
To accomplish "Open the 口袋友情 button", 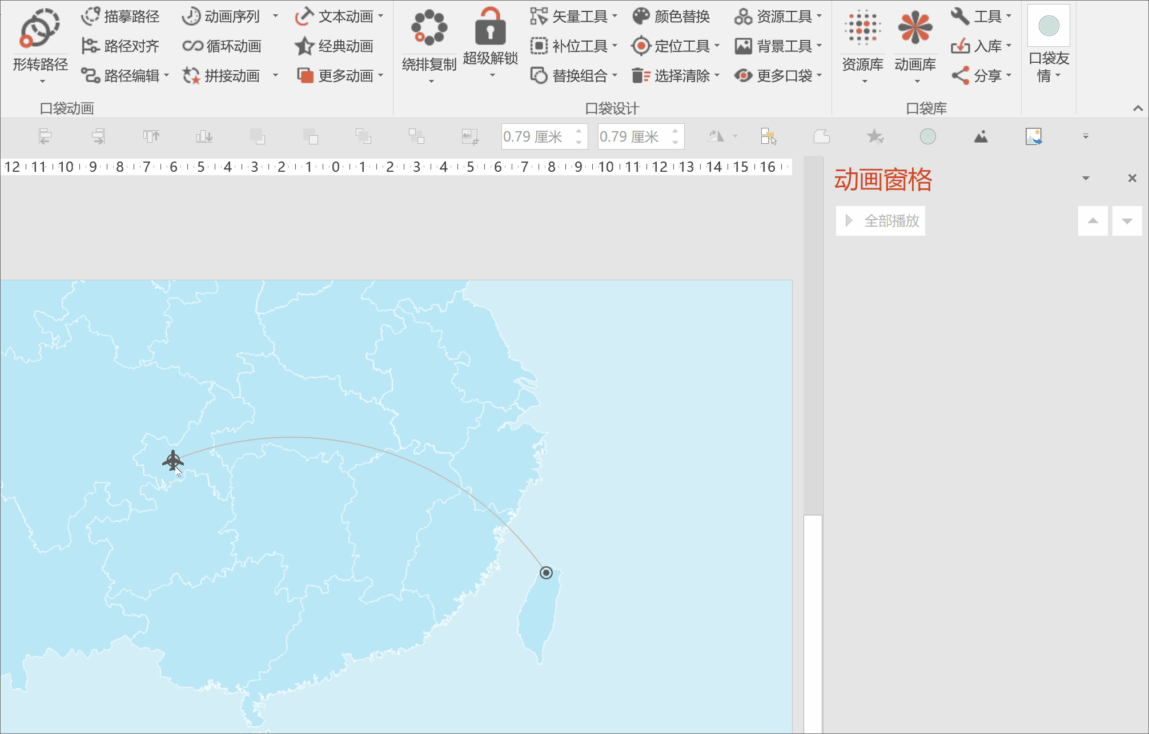I will tap(1048, 45).
